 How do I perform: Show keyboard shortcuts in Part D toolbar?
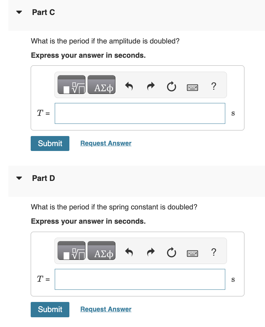click(192, 253)
